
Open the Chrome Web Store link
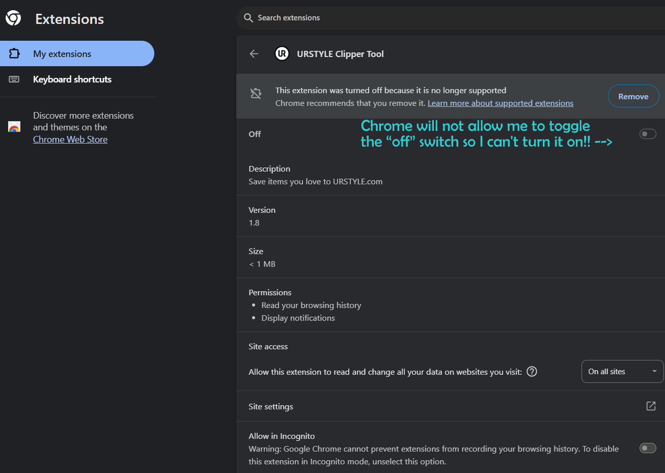(70, 140)
